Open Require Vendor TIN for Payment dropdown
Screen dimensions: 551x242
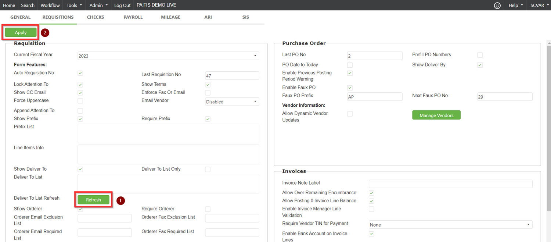pos(450,225)
